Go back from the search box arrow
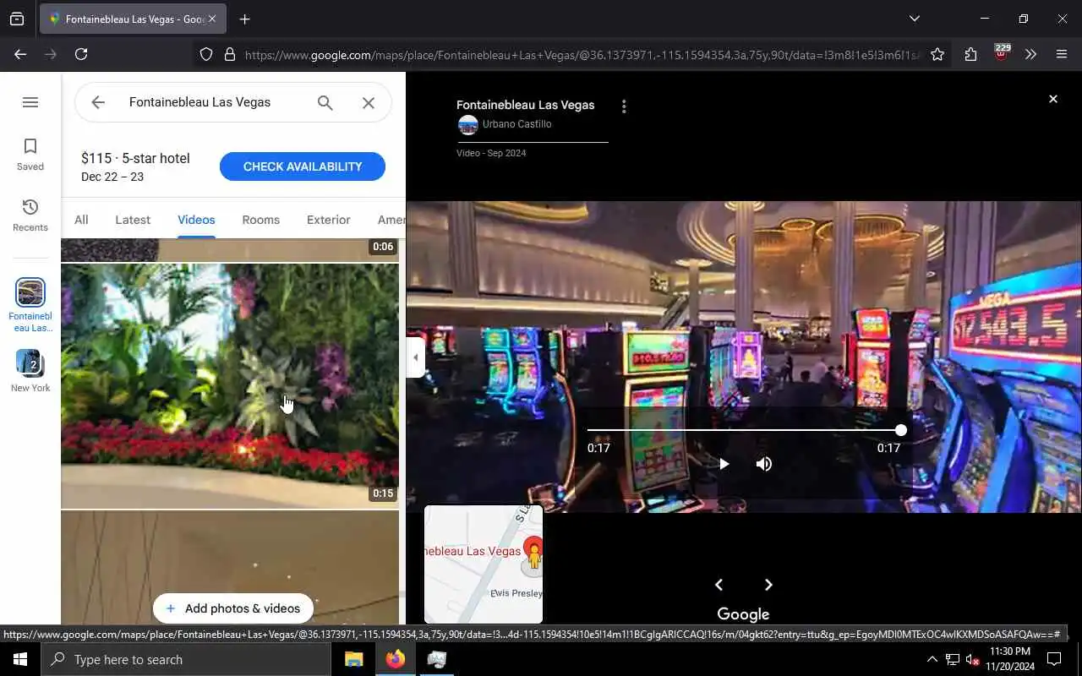The image size is (1082, 676). tap(98, 102)
